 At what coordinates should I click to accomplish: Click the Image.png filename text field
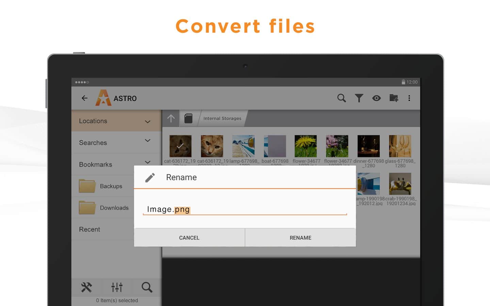pyautogui.click(x=244, y=209)
